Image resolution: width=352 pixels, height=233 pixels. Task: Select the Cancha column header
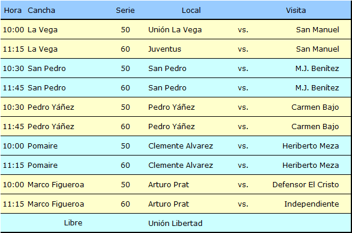pyautogui.click(x=41, y=11)
